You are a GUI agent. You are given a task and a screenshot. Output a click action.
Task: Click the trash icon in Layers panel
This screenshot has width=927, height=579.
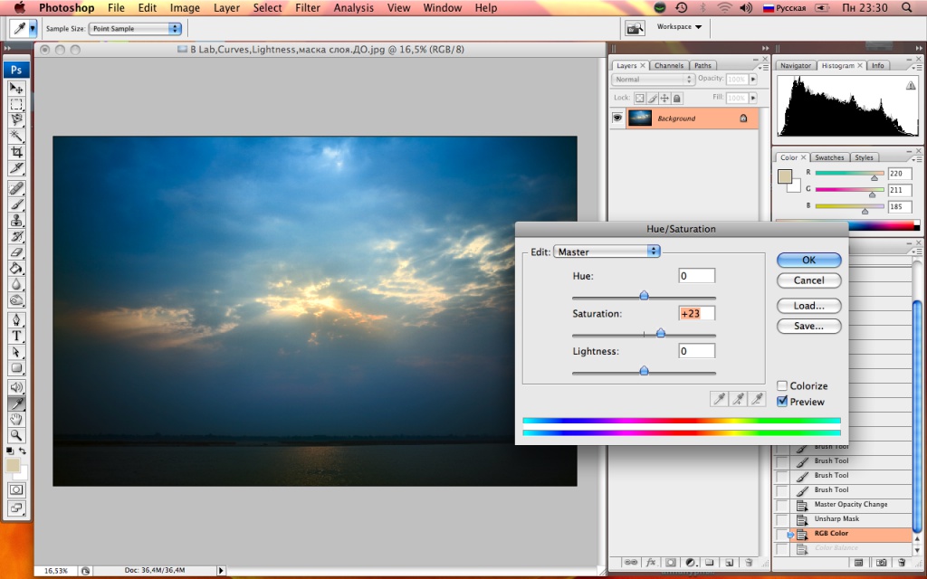click(748, 563)
